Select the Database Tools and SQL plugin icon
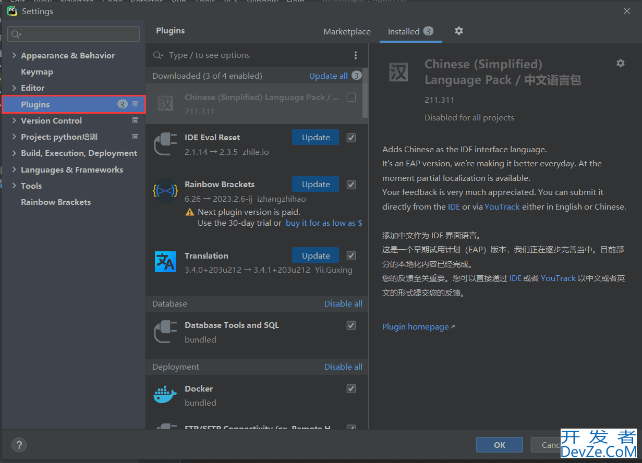 click(x=165, y=332)
